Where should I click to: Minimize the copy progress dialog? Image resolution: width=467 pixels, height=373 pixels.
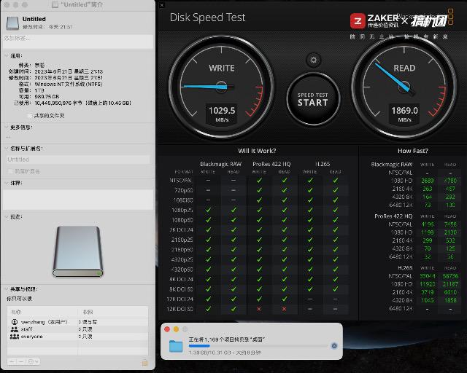point(176,329)
